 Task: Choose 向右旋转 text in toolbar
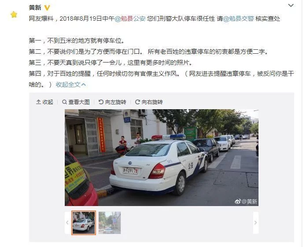click(152, 102)
